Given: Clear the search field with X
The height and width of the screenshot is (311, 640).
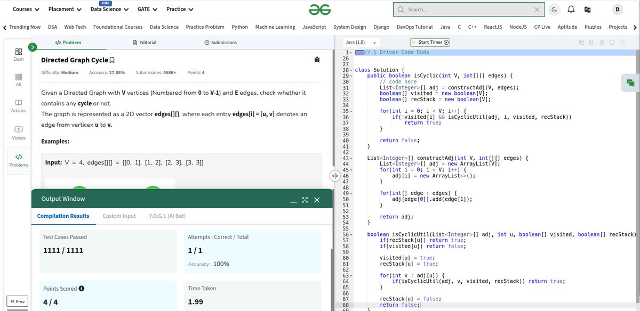Looking at the screenshot, I should 537,10.
